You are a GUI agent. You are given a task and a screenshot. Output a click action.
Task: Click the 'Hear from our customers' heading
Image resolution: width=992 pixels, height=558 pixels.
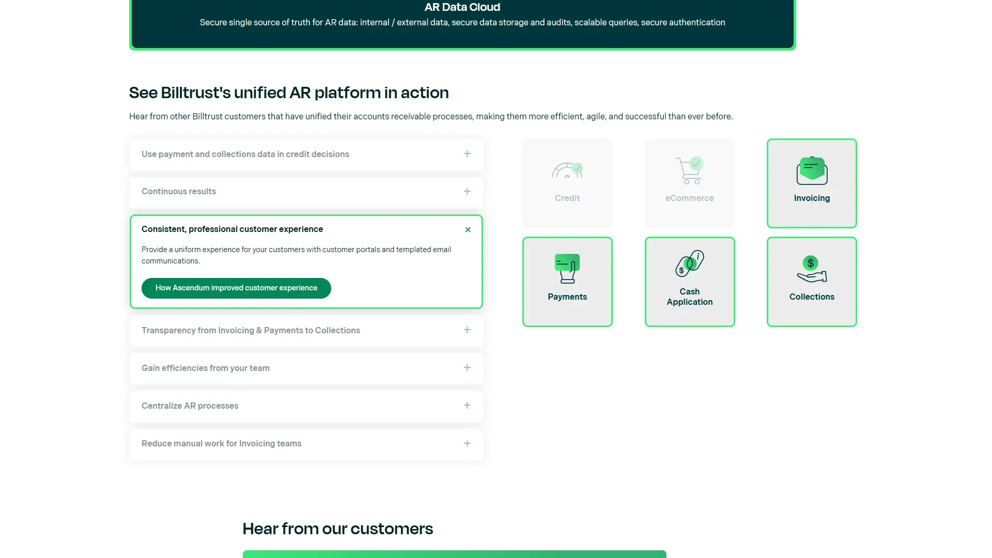(x=338, y=529)
